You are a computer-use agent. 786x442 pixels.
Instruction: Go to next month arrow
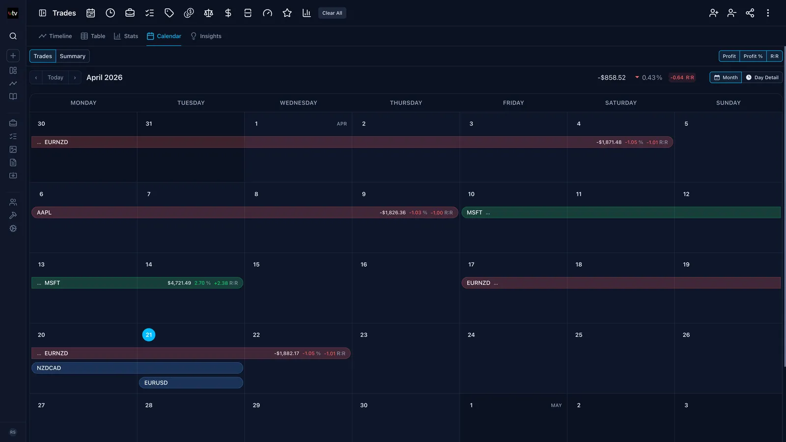pos(75,78)
